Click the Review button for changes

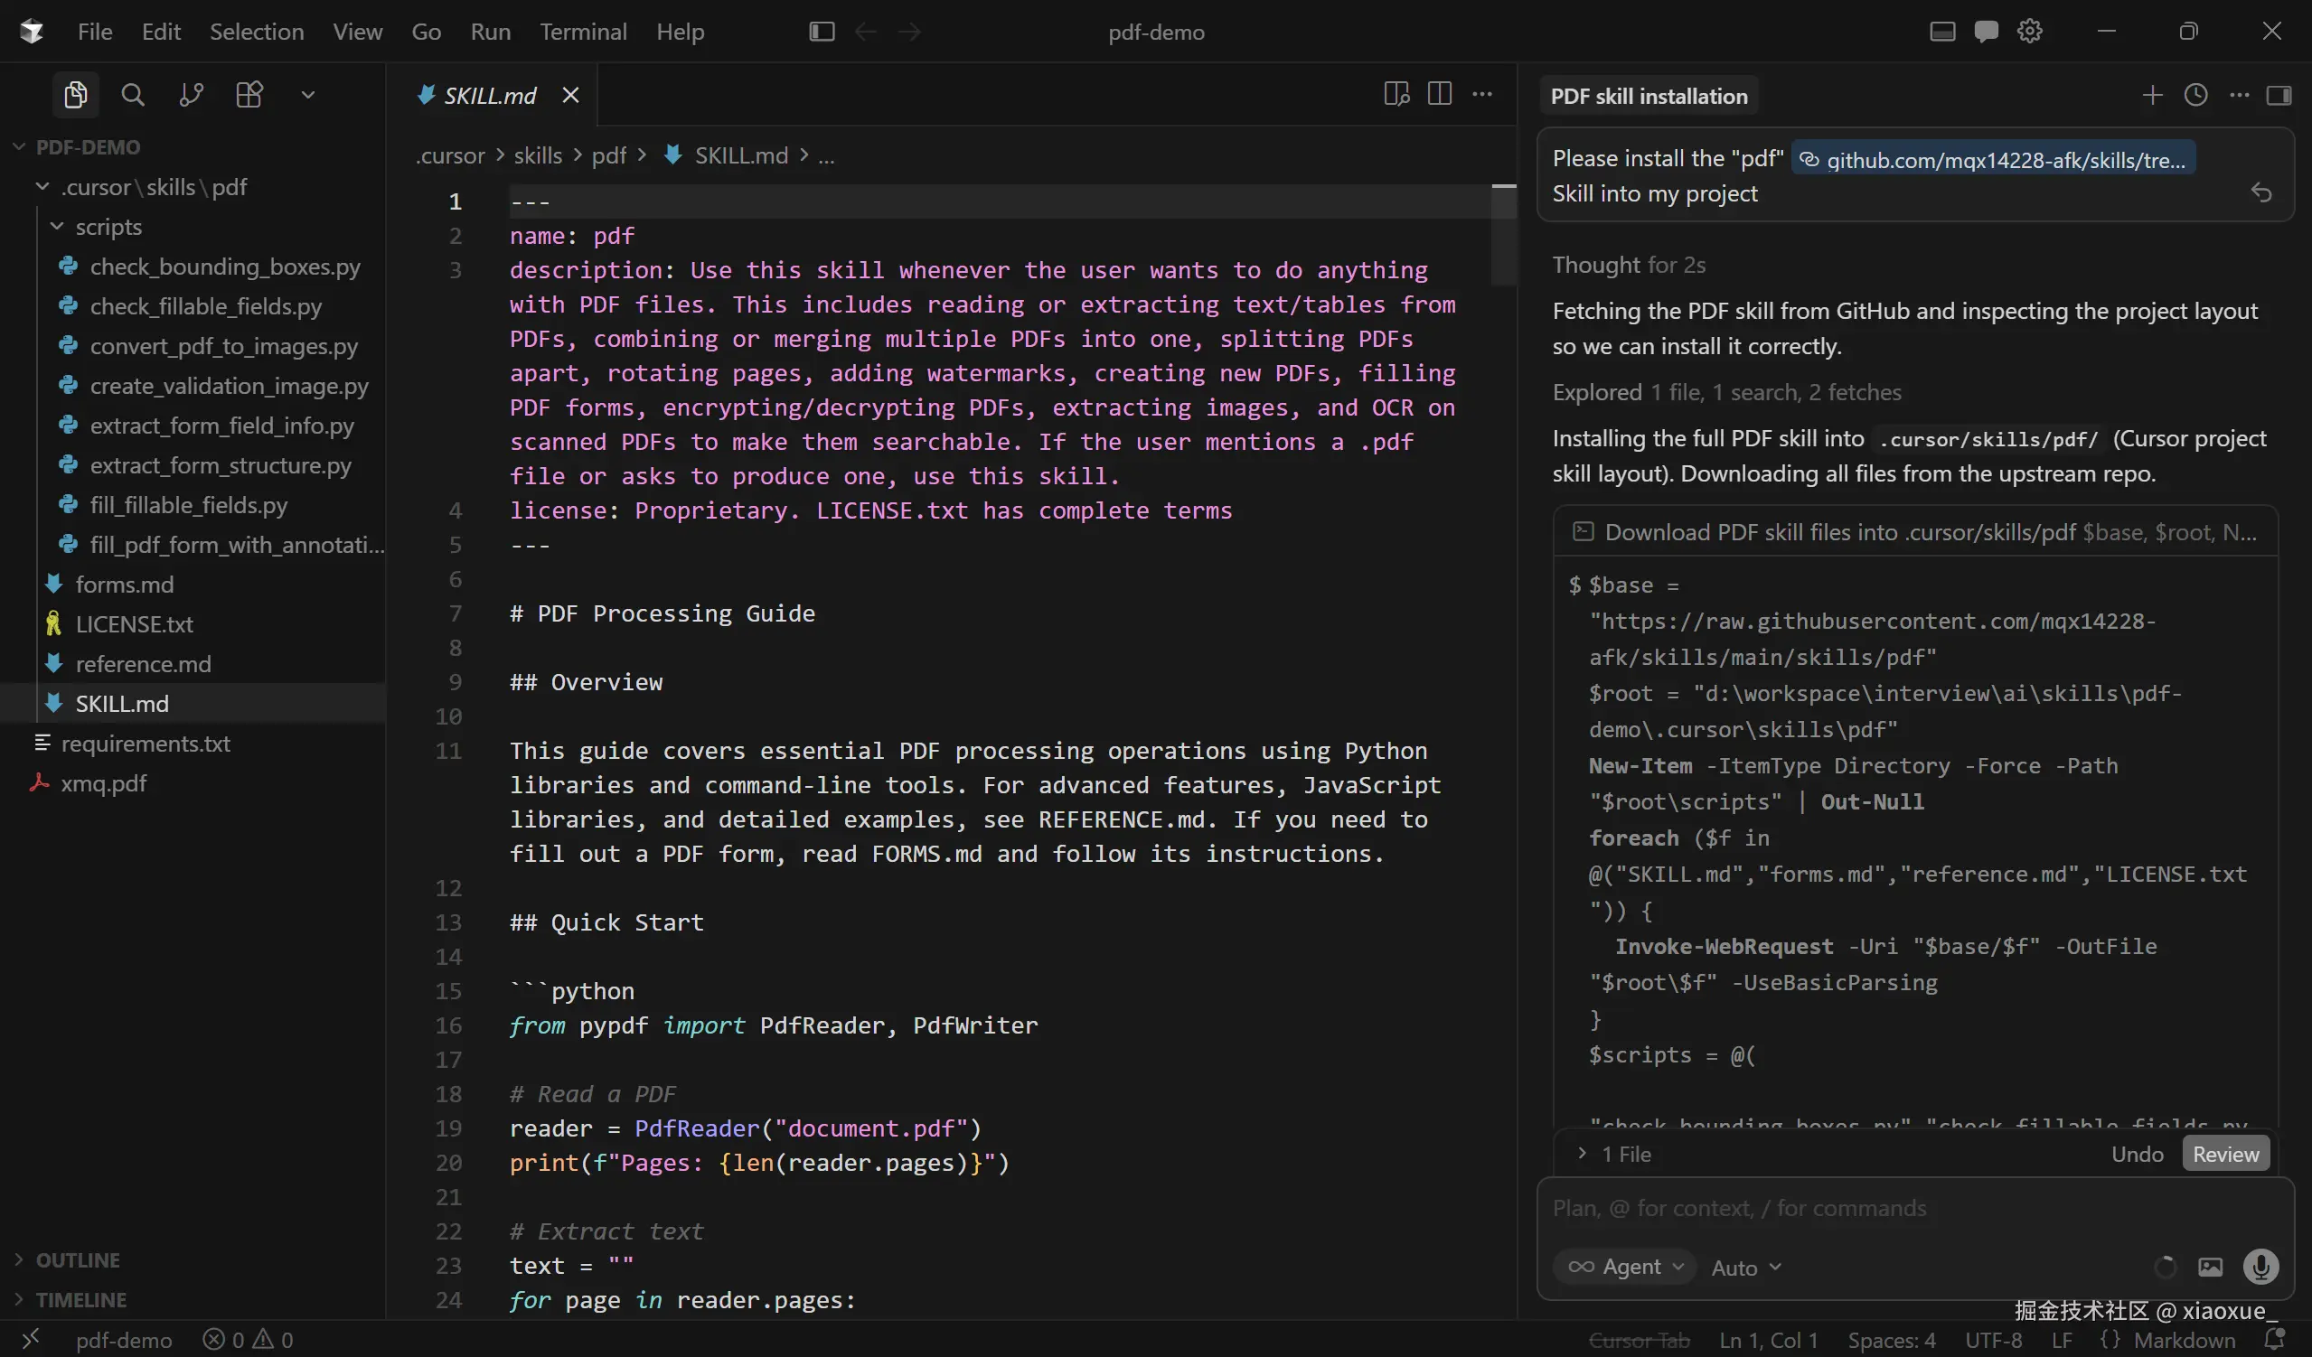[x=2225, y=1154]
